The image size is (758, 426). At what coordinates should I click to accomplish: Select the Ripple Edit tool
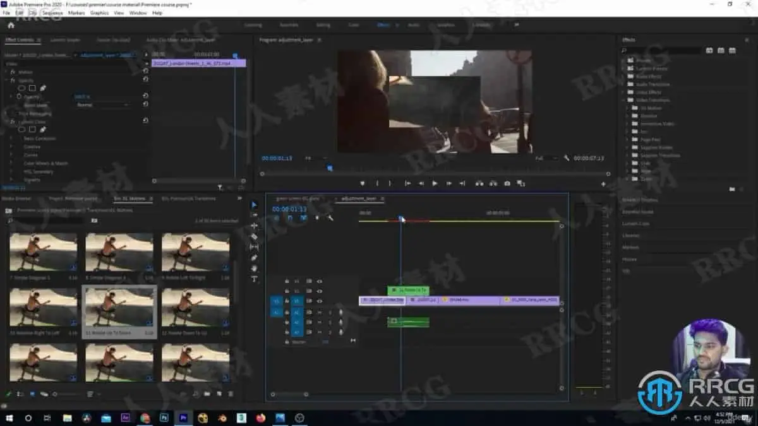tap(255, 226)
